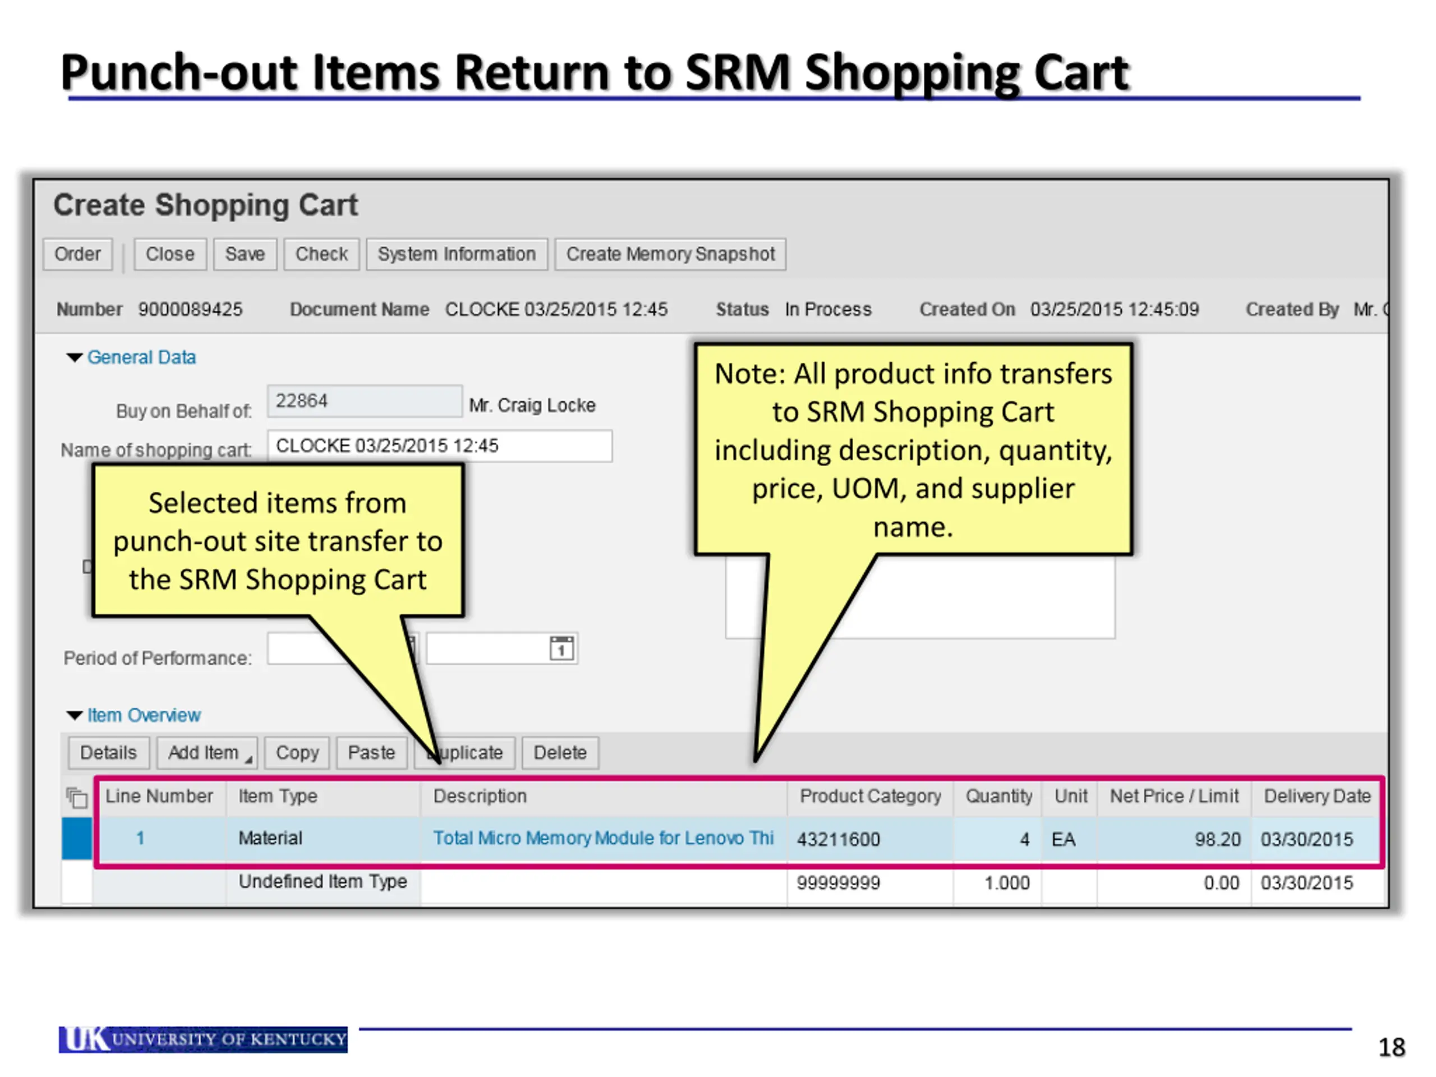
Task: Click cart number 9000089425
Action: click(190, 309)
